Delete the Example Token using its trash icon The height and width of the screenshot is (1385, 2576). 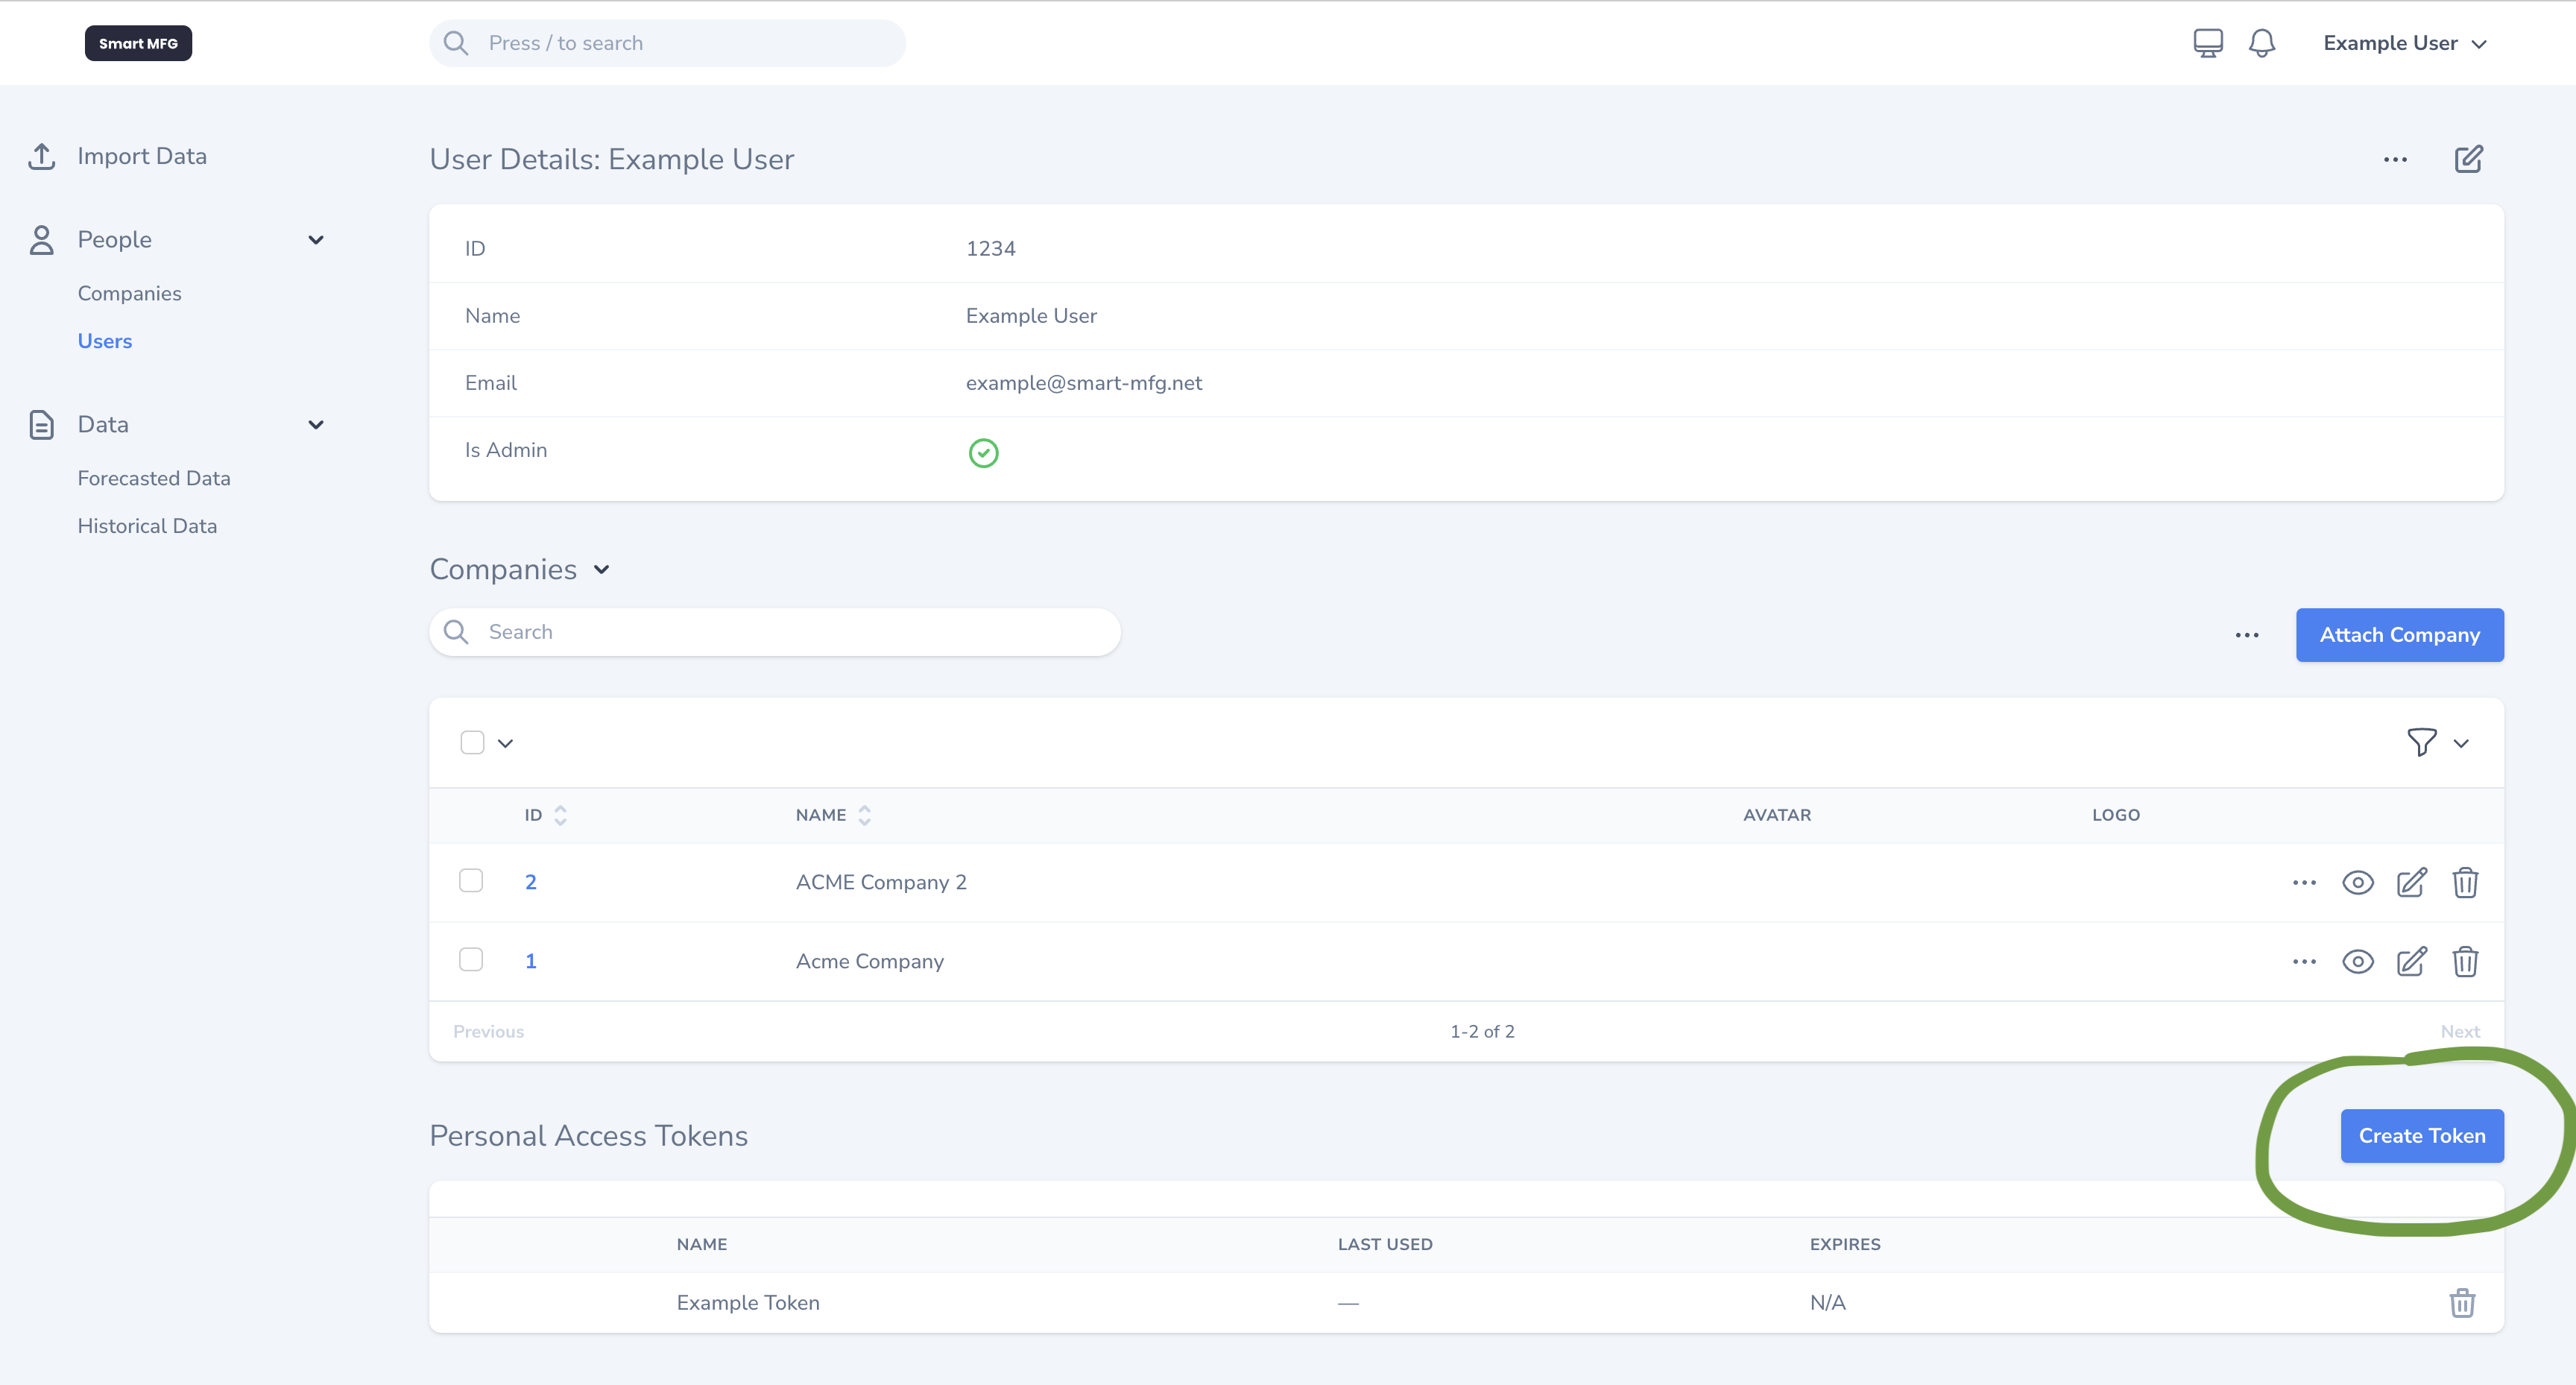click(x=2462, y=1303)
